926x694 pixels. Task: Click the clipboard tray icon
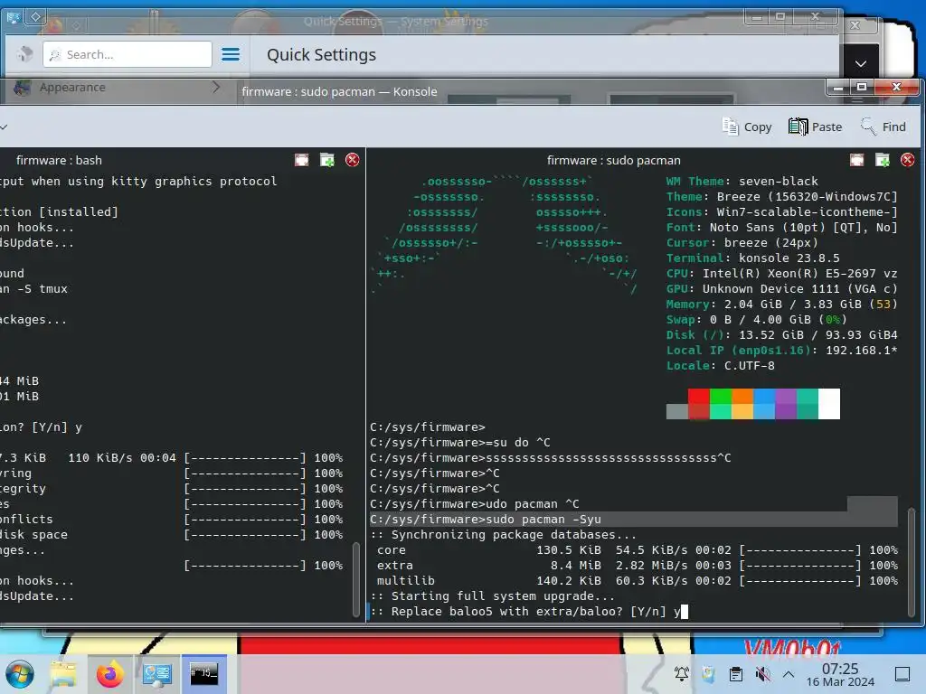pyautogui.click(x=736, y=674)
